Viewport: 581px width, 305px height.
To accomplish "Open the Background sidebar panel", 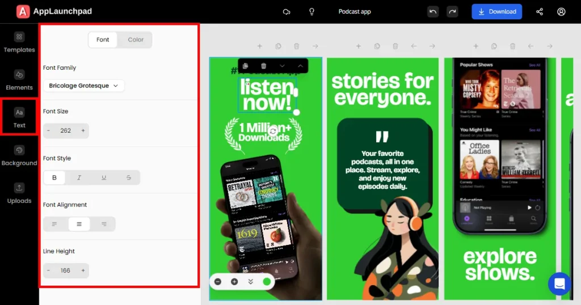I will [x=19, y=156].
